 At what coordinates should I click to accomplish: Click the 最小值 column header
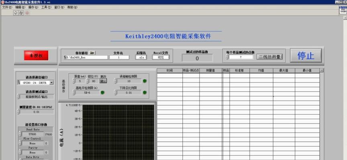pyautogui.click(x=307, y=70)
